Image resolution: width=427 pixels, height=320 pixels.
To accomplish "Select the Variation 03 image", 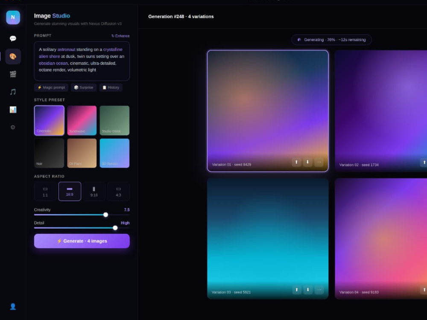I will [268, 239].
